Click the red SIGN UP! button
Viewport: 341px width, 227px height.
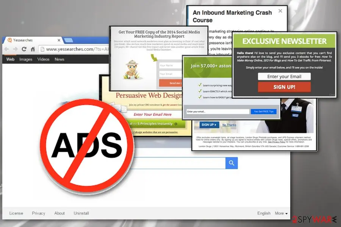coord(284,87)
